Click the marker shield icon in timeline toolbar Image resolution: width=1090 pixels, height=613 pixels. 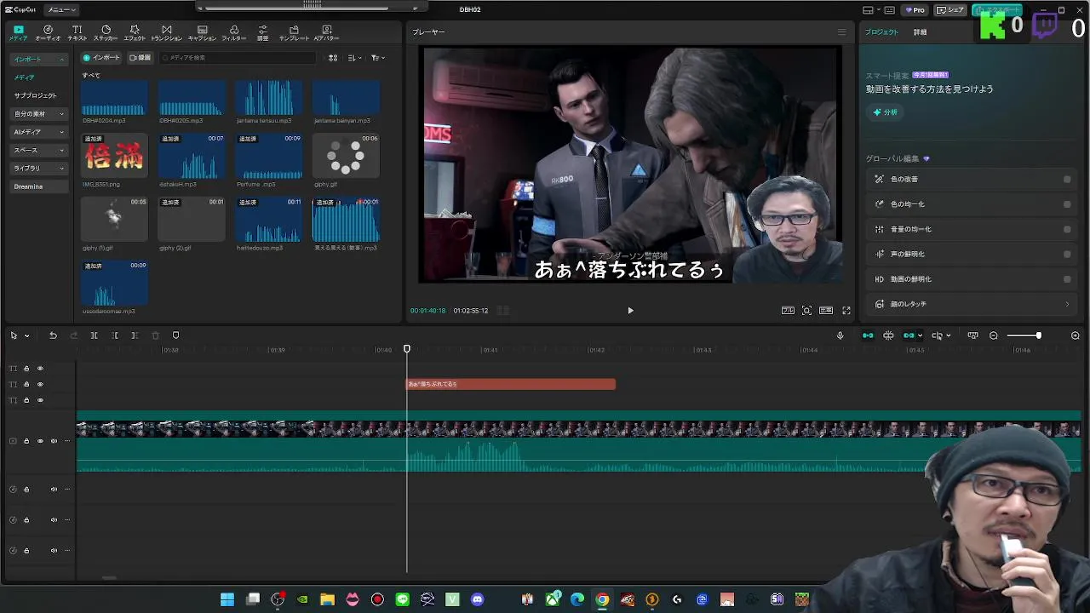pyautogui.click(x=175, y=335)
